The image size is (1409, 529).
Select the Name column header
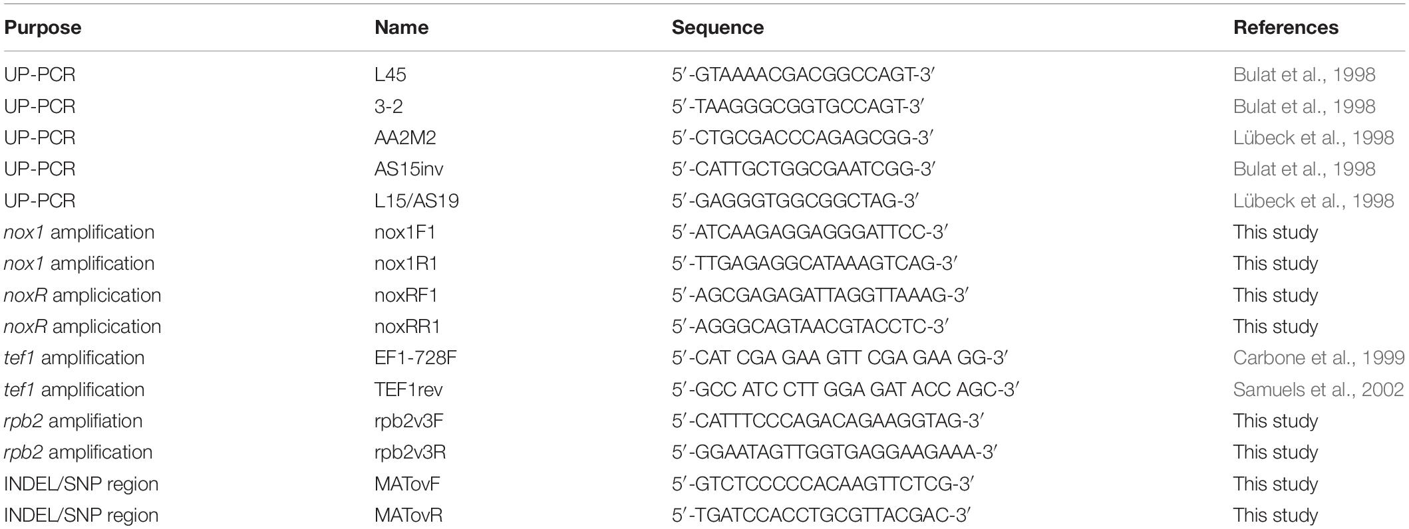click(401, 28)
